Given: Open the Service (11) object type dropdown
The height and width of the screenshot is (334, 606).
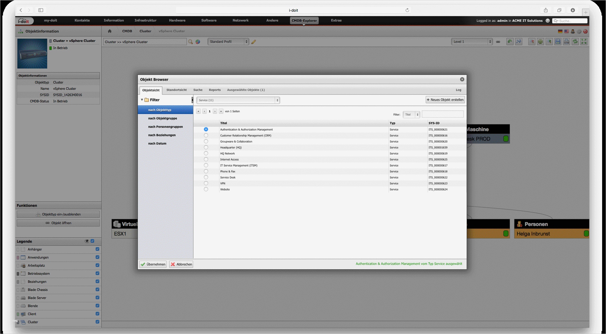Looking at the screenshot, I should tap(238, 100).
